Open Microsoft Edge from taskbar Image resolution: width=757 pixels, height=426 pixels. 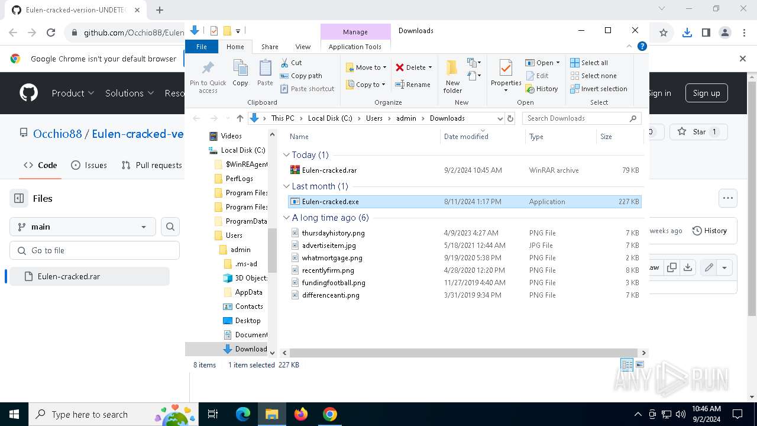tap(243, 414)
